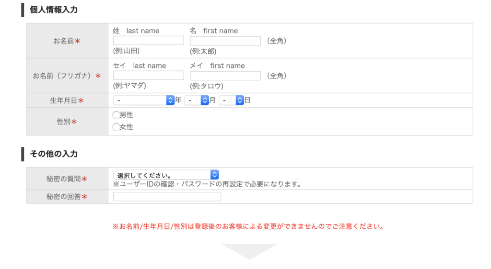This screenshot has height=269, width=491.
Task: Click the 名 first name input field
Action: pyautogui.click(x=225, y=41)
